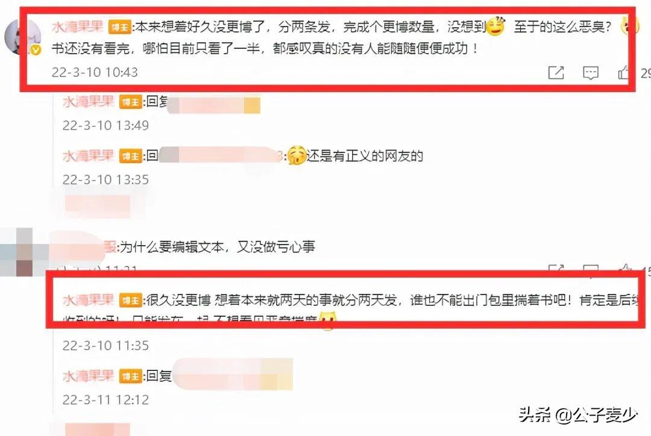Click the 头条 @公子麦少 watermark
Image resolution: width=651 pixels, height=436 pixels.
pos(577,414)
